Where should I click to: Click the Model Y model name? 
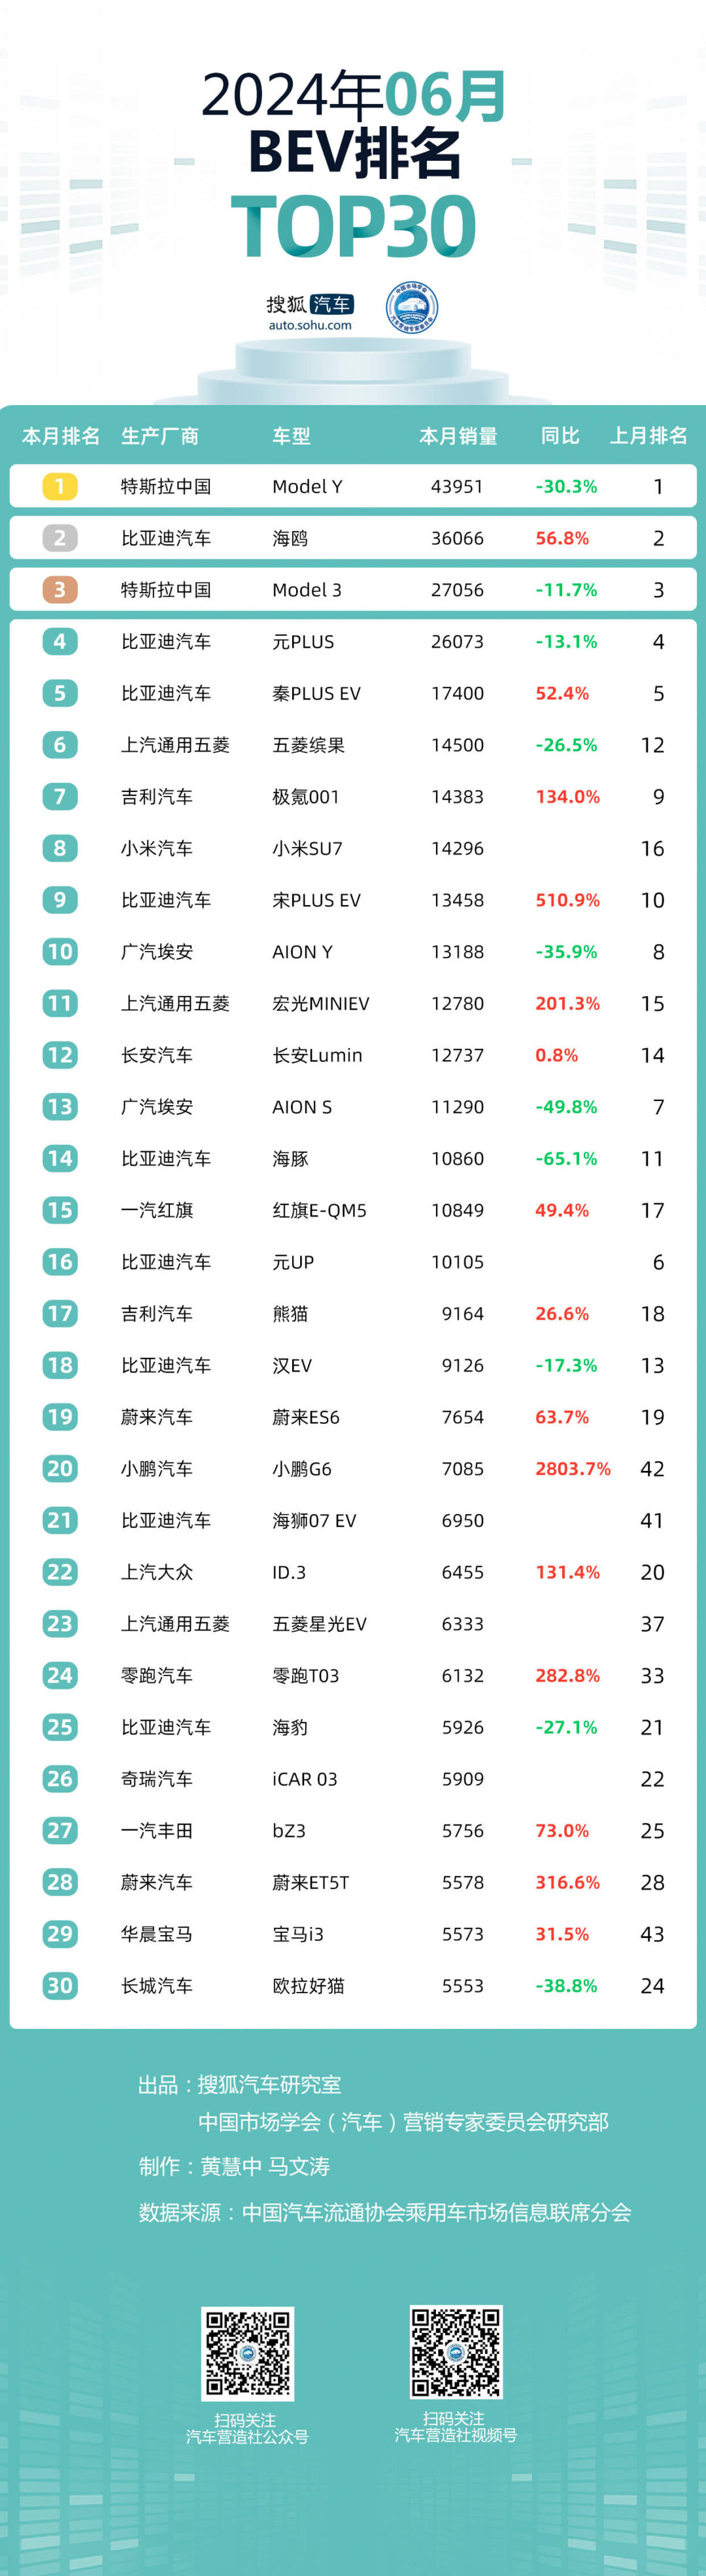click(307, 487)
